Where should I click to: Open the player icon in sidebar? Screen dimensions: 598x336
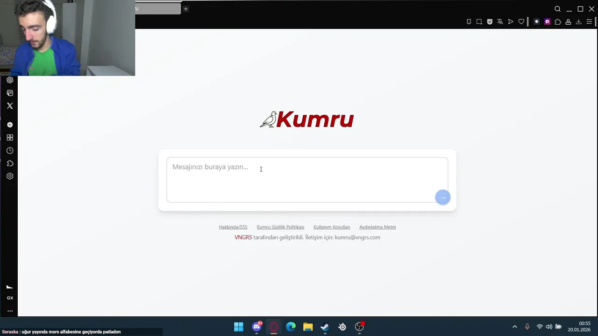point(10,125)
